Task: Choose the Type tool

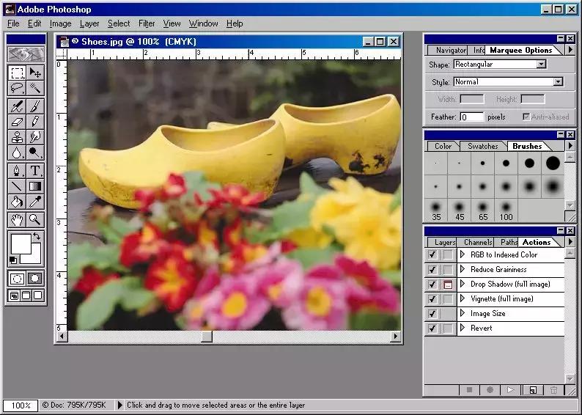Action: coord(34,170)
